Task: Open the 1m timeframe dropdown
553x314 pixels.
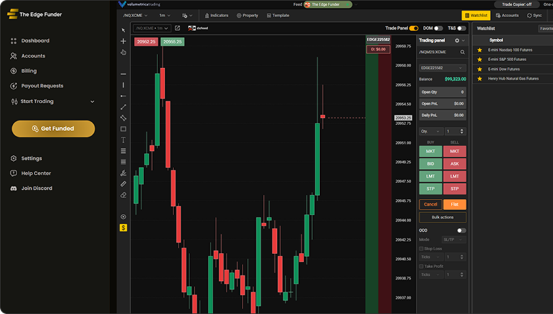Action: pyautogui.click(x=165, y=15)
